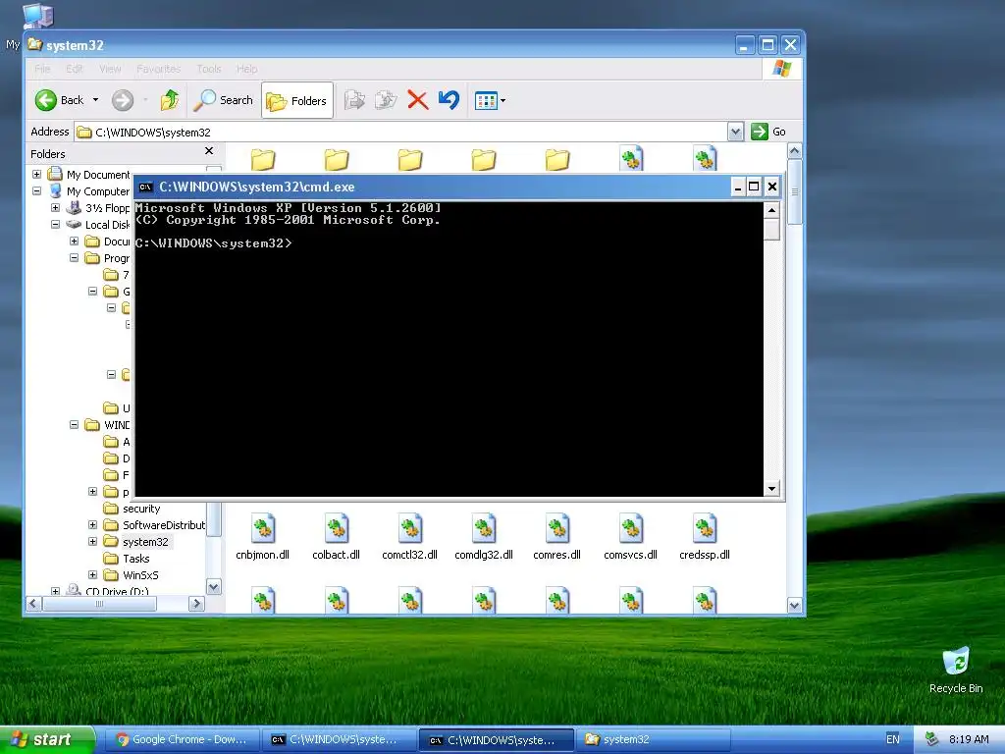Screen dimensions: 1005x754
Task: Click the EN language indicator
Action: 892,739
